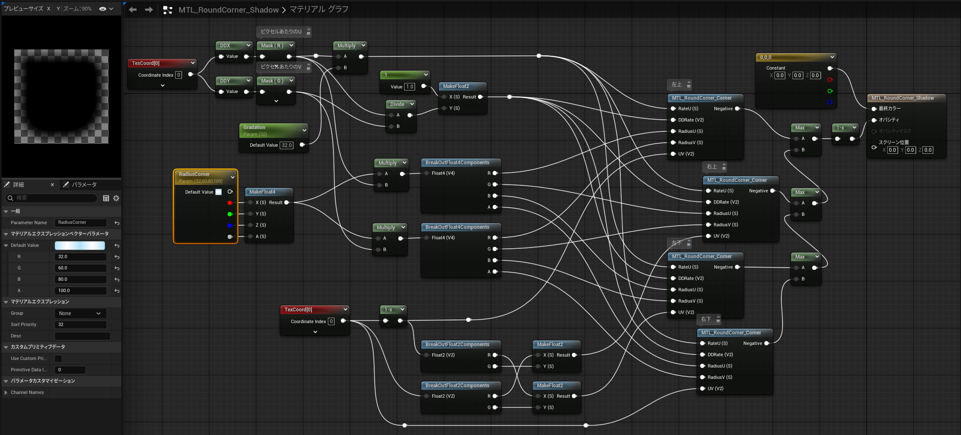
Task: Click the material graph icon in the breadcrumb
Action: [x=168, y=10]
